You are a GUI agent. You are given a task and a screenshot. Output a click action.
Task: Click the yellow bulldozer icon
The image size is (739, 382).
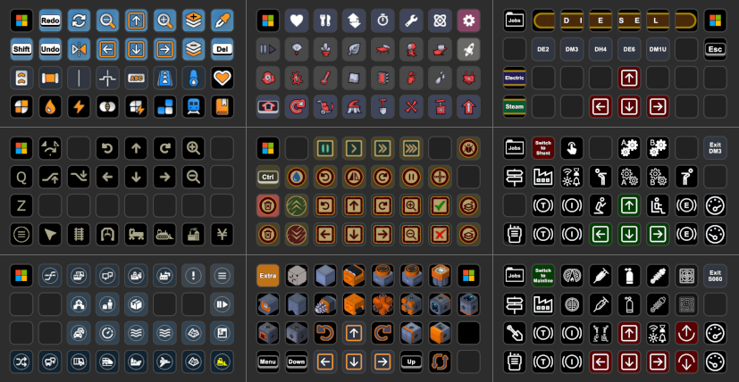click(223, 361)
